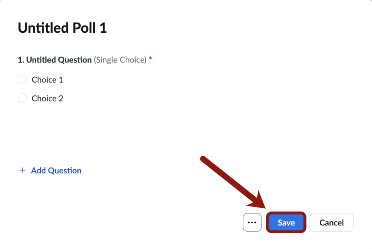Click the blue Add Question text
Screen dimensions: 372x249
[56, 170]
